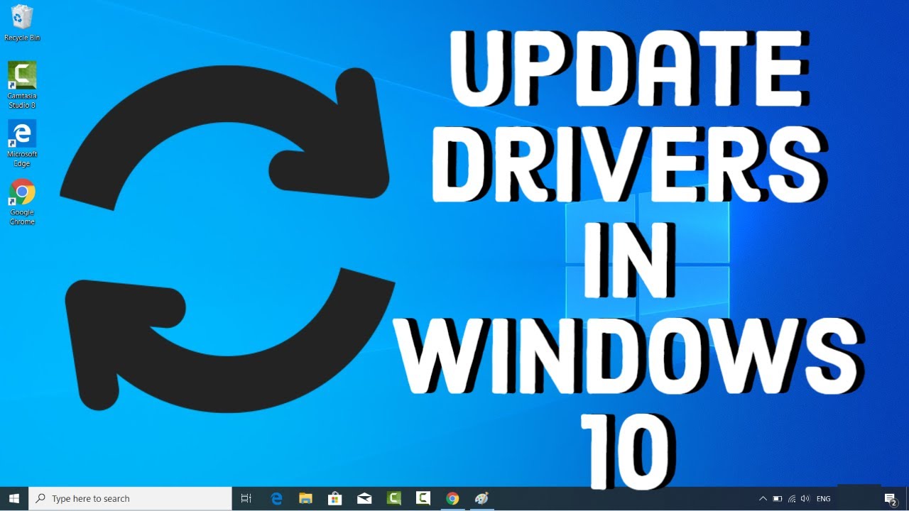This screenshot has height=511, width=909.
Task: Select the Google Chrome desktop shortcut
Action: tap(22, 202)
